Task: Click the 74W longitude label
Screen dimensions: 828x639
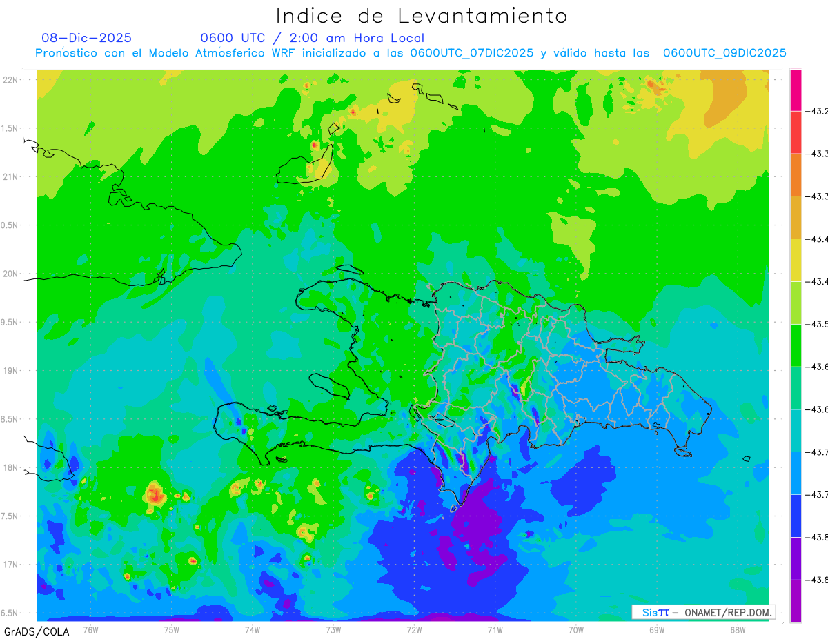Action: point(252,629)
